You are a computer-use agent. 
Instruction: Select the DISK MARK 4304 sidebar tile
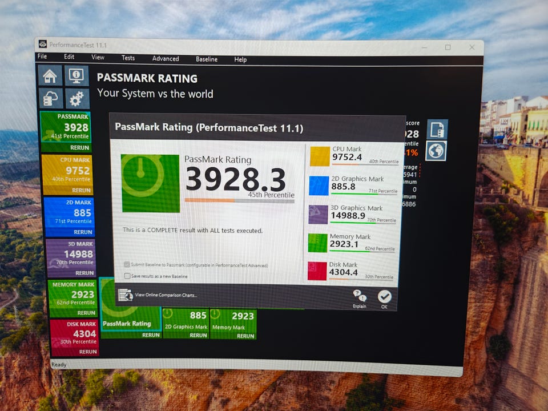coord(74,333)
